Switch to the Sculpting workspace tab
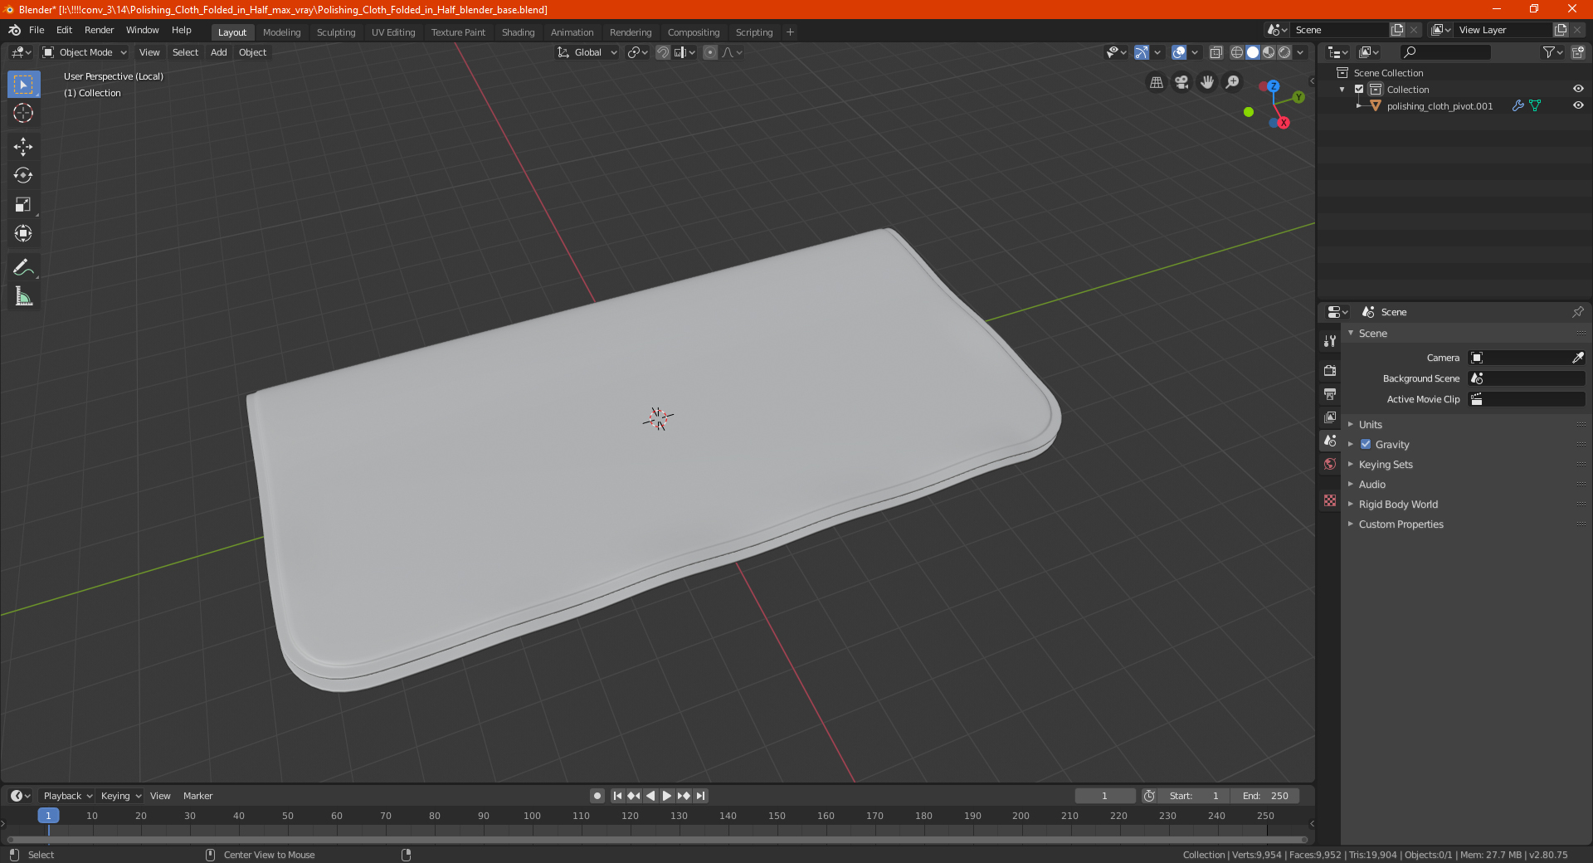This screenshot has height=863, width=1593. click(x=336, y=32)
